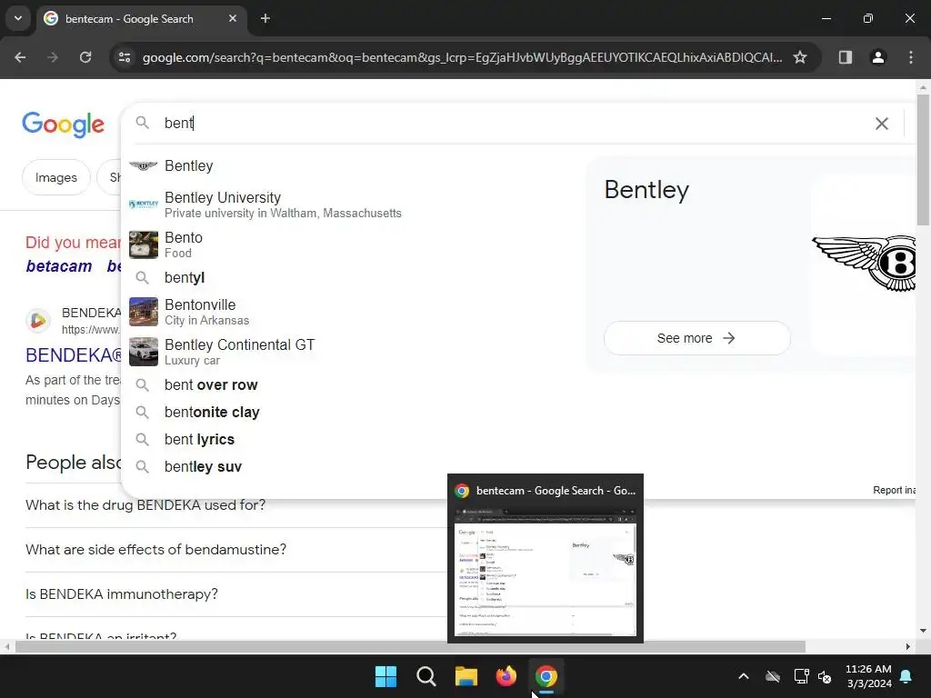Open the Images search filter
The image size is (931, 698).
click(55, 177)
